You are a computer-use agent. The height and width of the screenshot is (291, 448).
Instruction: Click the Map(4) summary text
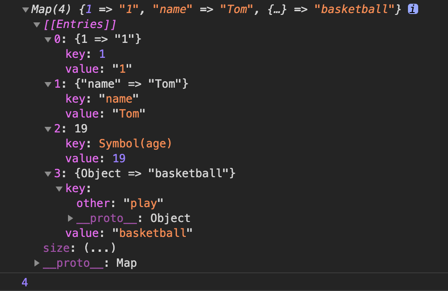[x=216, y=9]
